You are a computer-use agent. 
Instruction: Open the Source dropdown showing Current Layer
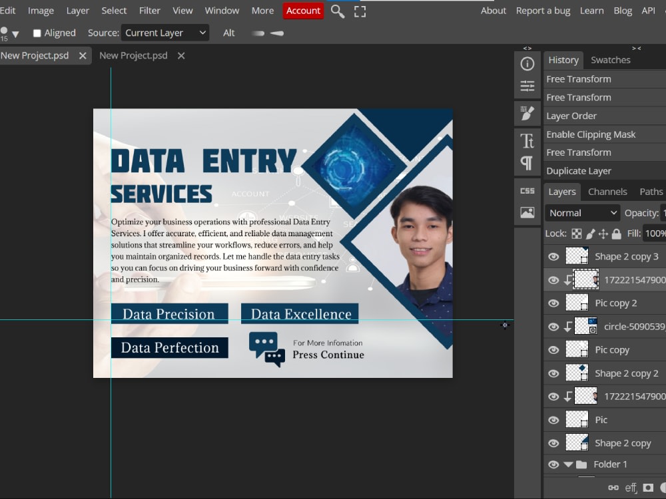click(165, 33)
